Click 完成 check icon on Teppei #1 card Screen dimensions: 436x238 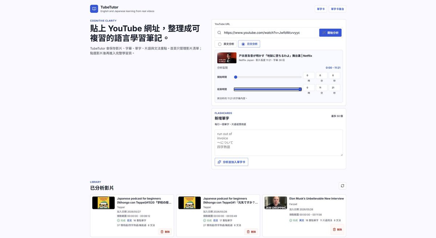[x=205, y=220]
